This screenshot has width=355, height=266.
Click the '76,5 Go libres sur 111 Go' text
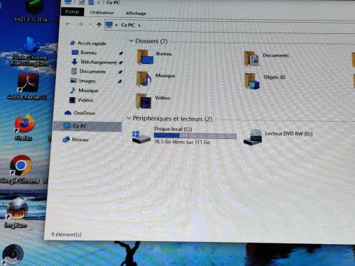click(x=182, y=142)
